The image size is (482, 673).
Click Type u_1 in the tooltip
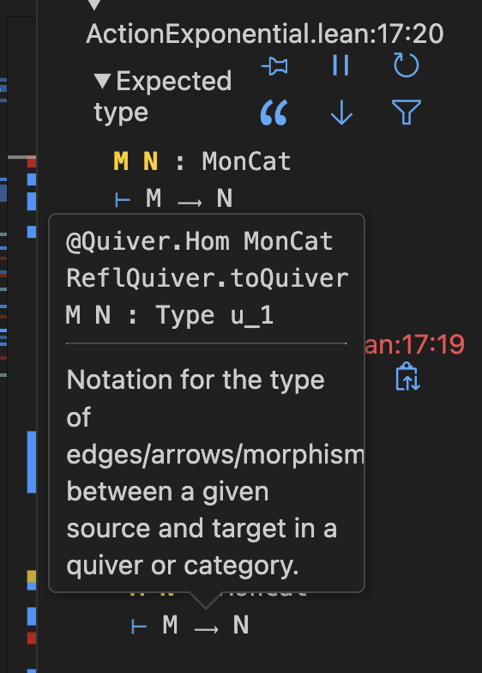[x=214, y=316]
